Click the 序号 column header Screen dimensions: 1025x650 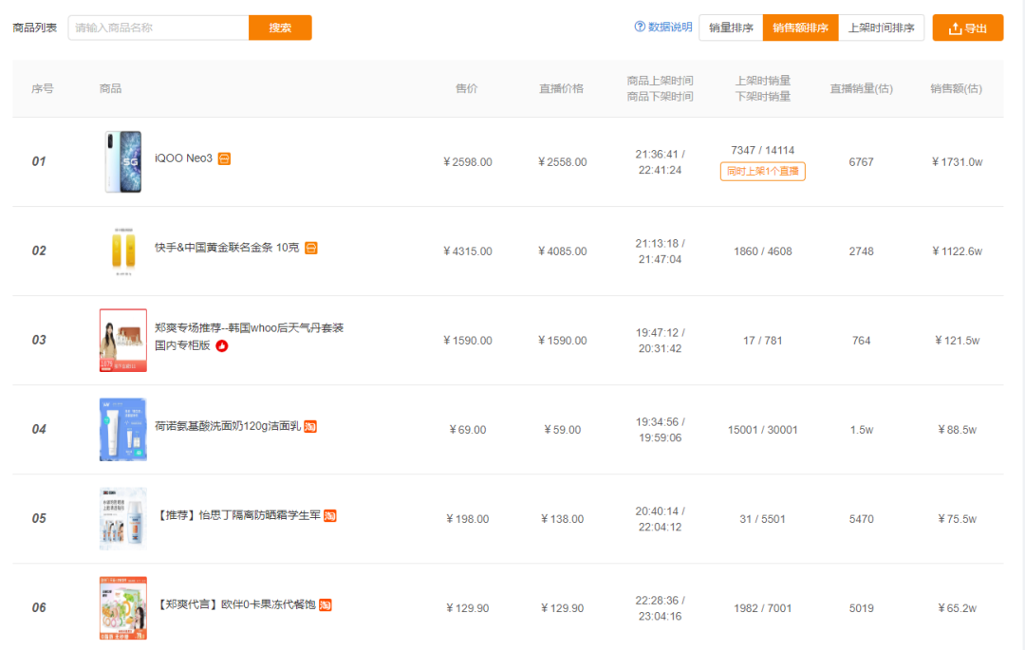[43, 88]
